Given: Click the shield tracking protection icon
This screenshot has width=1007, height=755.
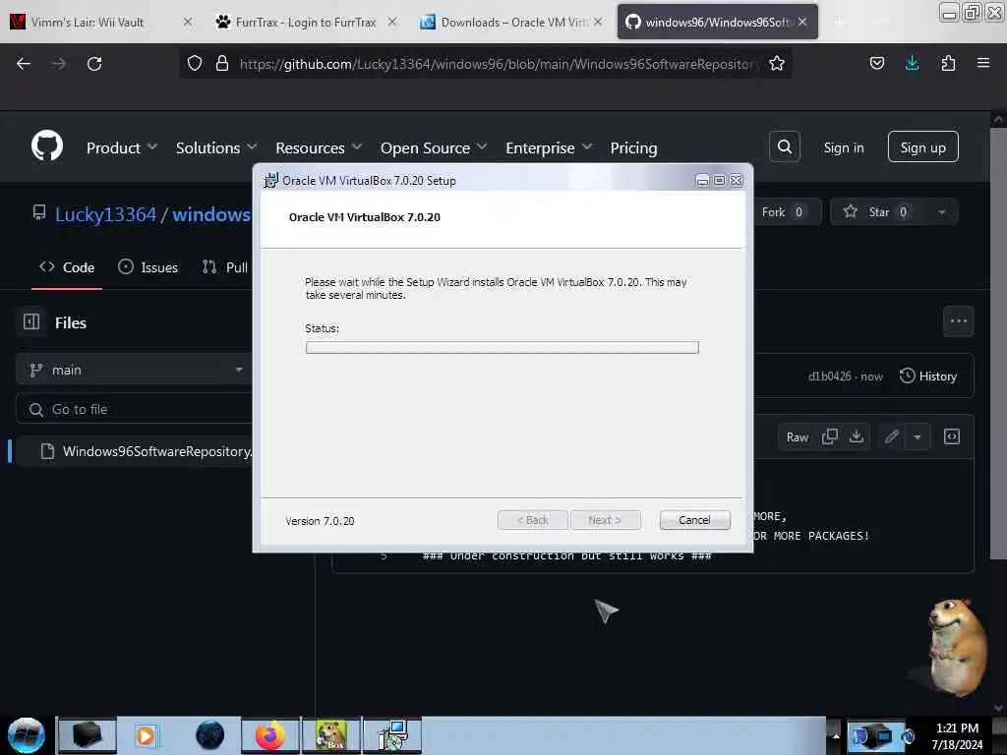Looking at the screenshot, I should click(195, 63).
